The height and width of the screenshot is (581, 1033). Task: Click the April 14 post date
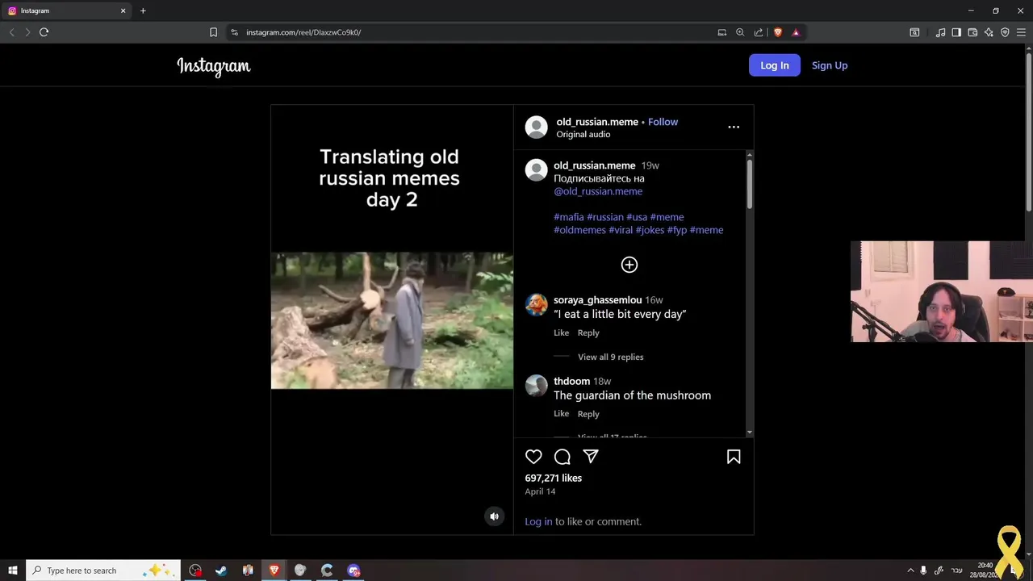tap(540, 491)
